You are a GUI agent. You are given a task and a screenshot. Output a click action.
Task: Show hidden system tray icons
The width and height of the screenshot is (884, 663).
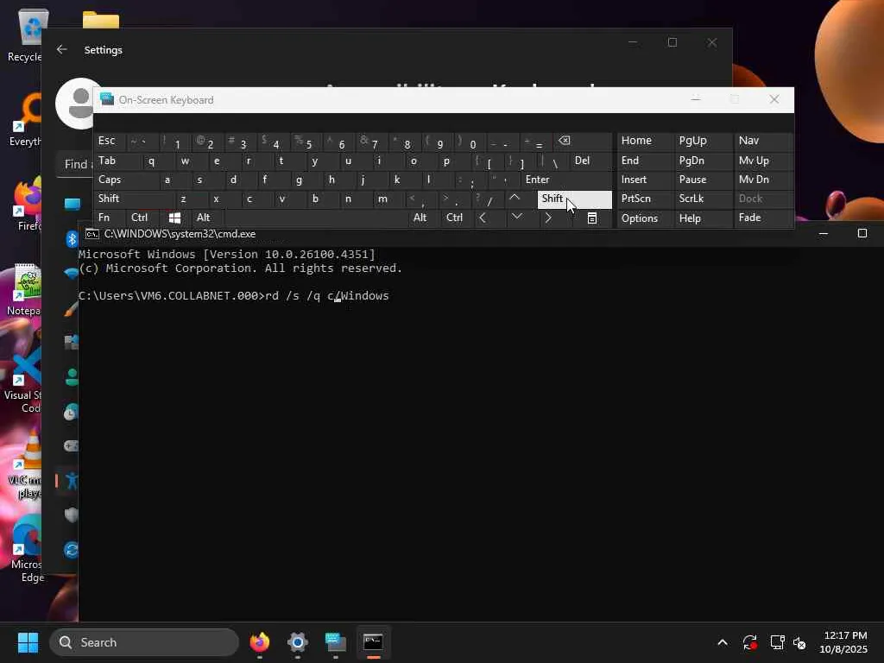[x=723, y=642]
